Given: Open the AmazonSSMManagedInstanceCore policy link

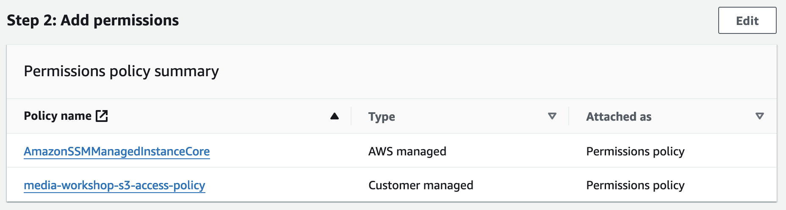Looking at the screenshot, I should click(116, 152).
